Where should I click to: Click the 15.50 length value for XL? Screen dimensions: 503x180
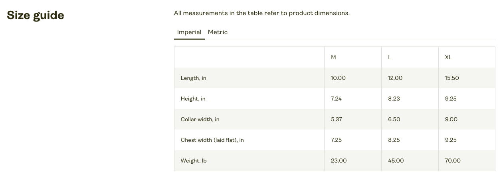452,78
